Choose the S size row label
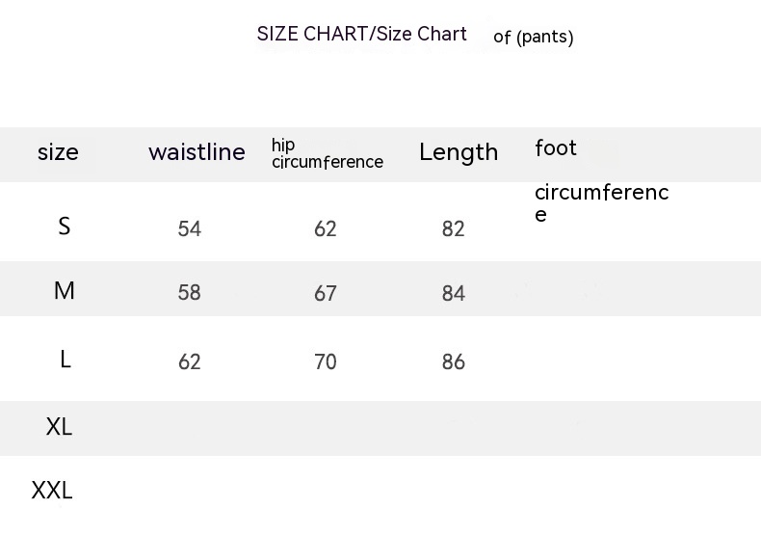Image resolution: width=761 pixels, height=534 pixels. [65, 227]
